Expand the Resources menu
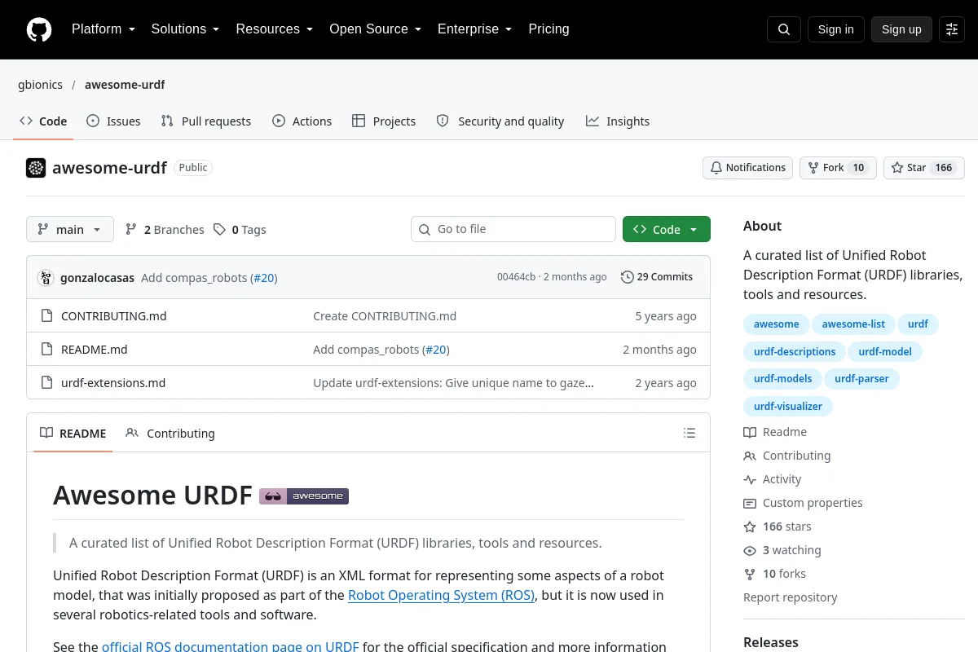The image size is (978, 652). (x=275, y=29)
